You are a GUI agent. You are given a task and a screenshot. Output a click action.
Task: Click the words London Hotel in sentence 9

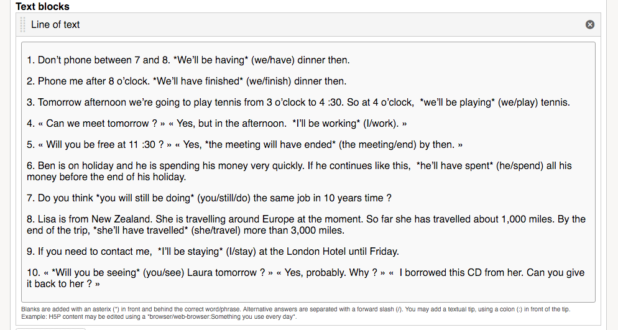(x=316, y=251)
